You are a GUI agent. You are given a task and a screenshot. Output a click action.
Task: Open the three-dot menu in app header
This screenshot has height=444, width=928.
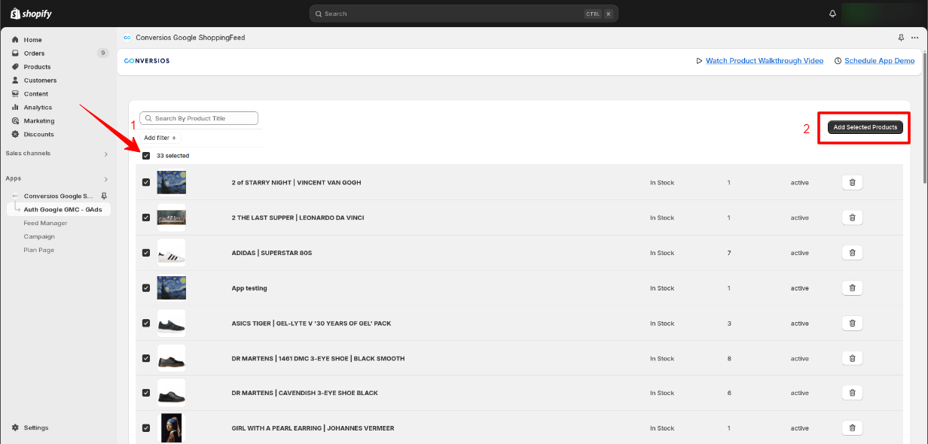pyautogui.click(x=914, y=38)
